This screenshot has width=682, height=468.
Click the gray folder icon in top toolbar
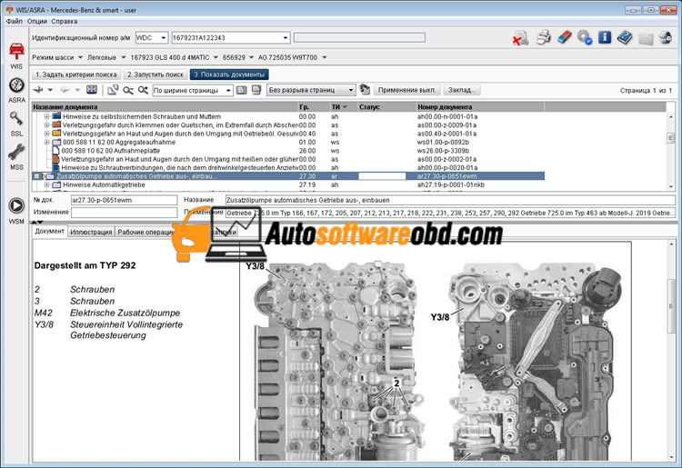pyautogui.click(x=646, y=39)
